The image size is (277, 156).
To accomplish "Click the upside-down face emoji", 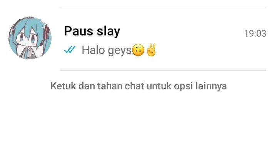I will pos(138,50).
